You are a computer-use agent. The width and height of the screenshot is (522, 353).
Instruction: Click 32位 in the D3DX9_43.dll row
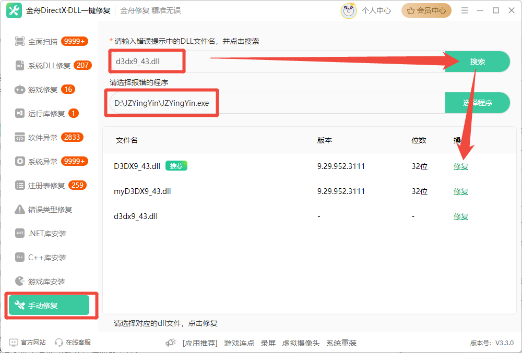coord(420,166)
